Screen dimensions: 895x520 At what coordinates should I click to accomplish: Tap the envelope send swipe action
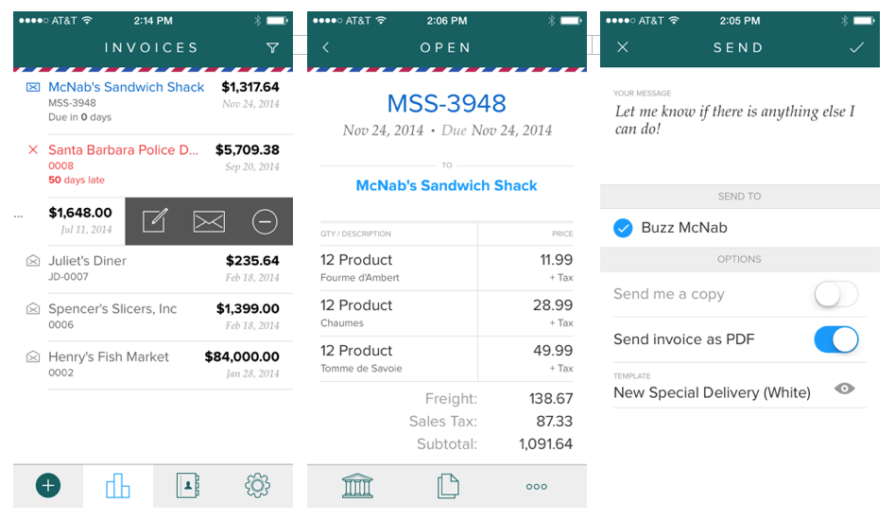[x=209, y=221]
